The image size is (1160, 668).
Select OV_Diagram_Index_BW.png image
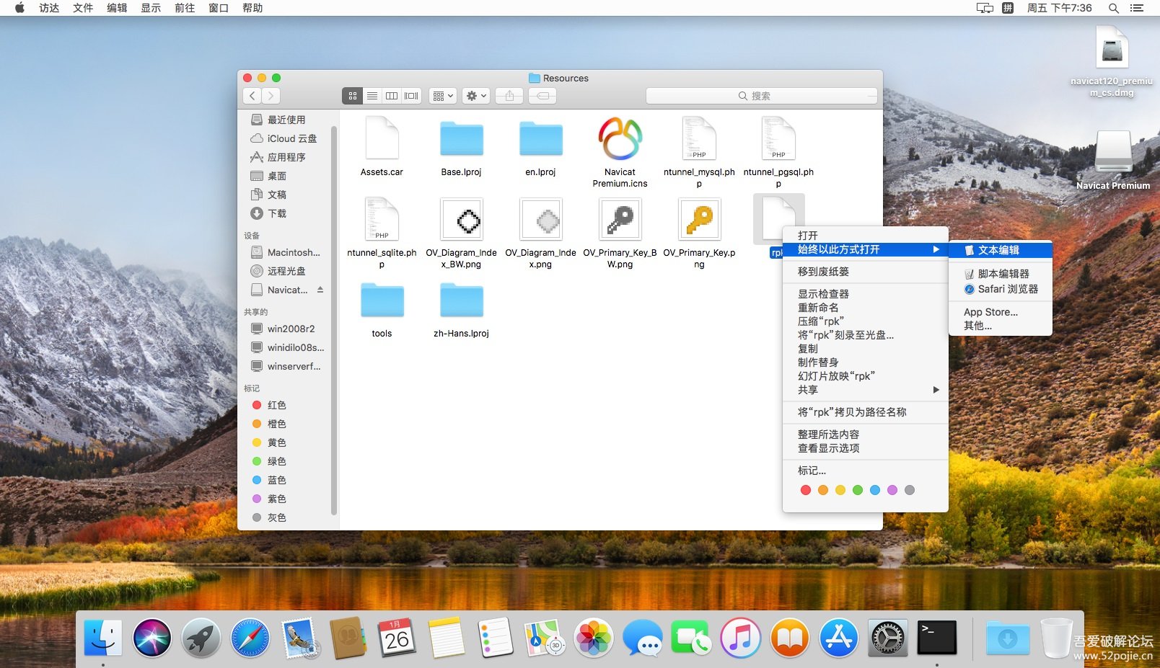click(462, 220)
